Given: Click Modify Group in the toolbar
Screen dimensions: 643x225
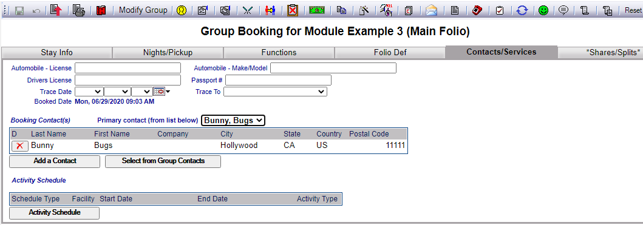Looking at the screenshot, I should pos(143,10).
